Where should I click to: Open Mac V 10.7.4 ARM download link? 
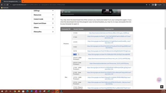pyautogui.click(x=109, y=78)
